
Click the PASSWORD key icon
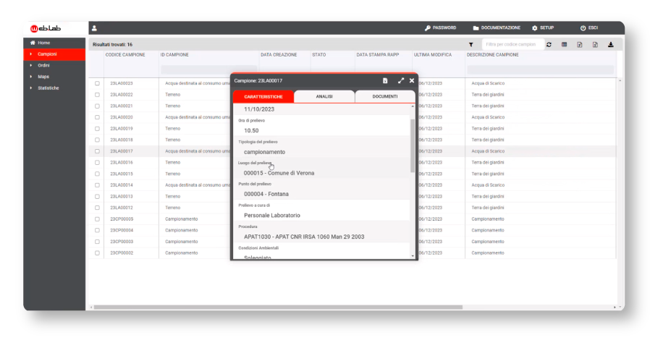coord(427,27)
